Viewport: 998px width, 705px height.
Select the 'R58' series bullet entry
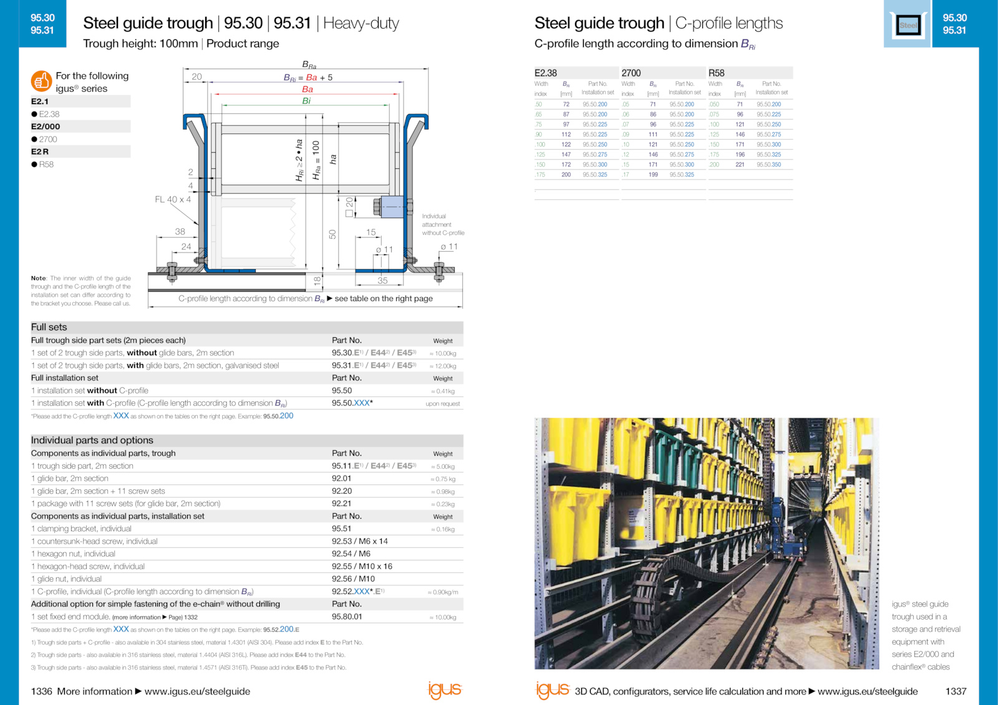(x=42, y=165)
